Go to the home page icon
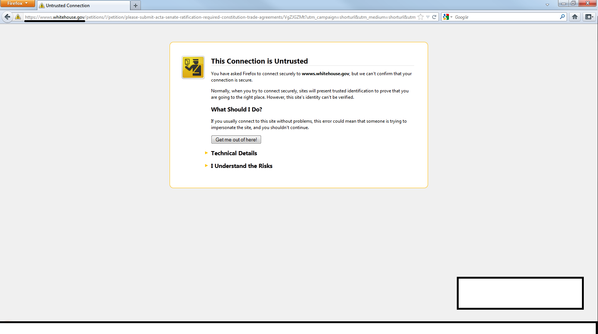Screen dimensions: 598x334 [x=575, y=17]
